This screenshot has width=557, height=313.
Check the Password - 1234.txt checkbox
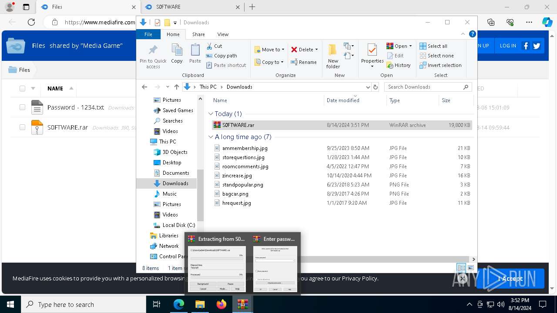pyautogui.click(x=22, y=107)
